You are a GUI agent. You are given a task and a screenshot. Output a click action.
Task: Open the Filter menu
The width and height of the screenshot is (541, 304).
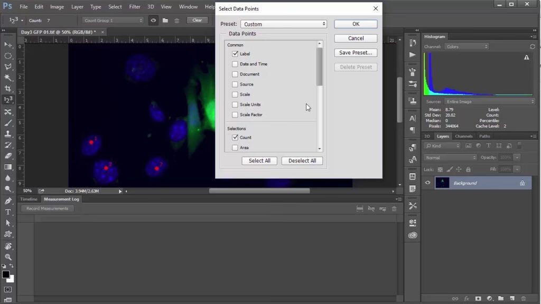[x=135, y=7]
